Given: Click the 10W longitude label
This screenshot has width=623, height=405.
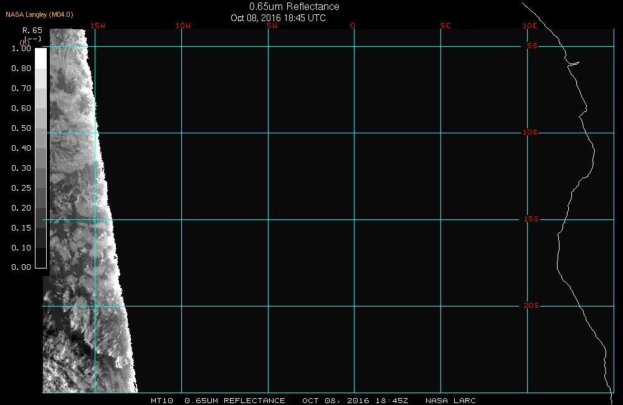Looking at the screenshot, I should pos(183,26).
